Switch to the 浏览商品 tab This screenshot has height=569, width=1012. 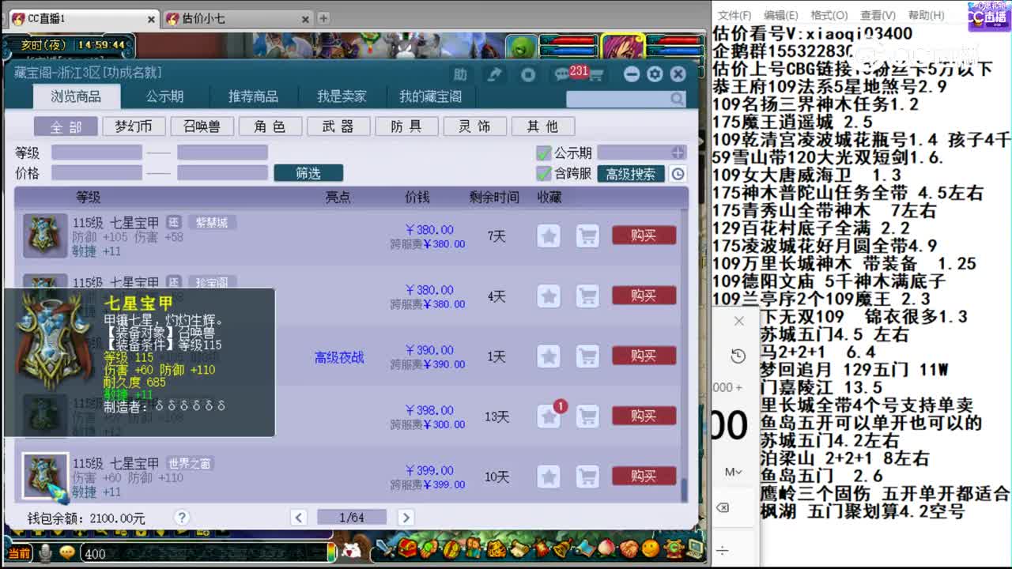(76, 96)
